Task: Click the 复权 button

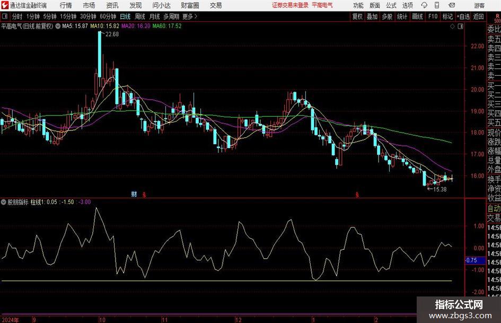Action: 357,16
